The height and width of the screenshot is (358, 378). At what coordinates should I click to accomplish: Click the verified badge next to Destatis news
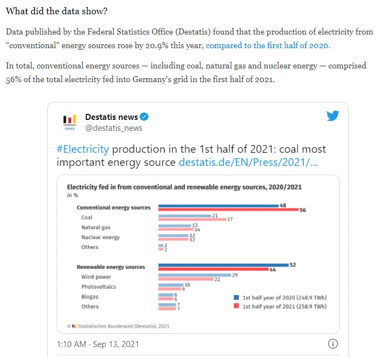pos(144,117)
